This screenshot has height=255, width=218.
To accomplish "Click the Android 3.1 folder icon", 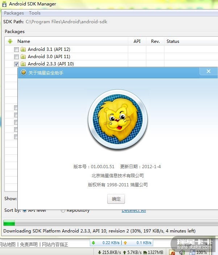I will 23,49.
